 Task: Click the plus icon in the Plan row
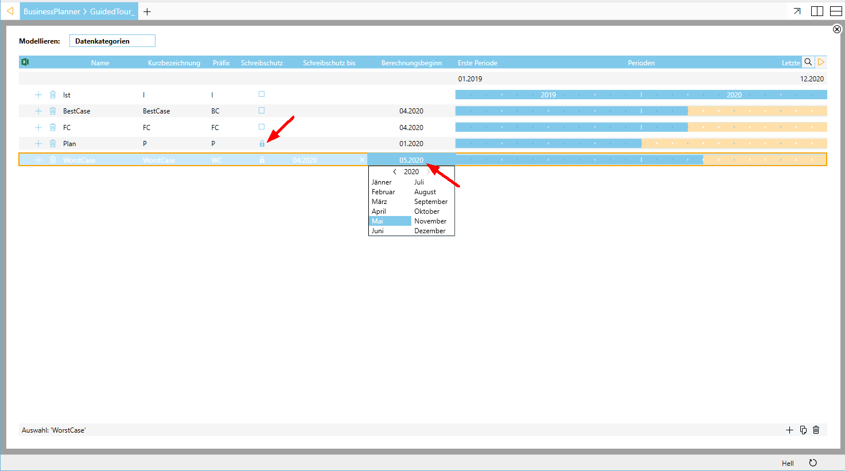(38, 144)
